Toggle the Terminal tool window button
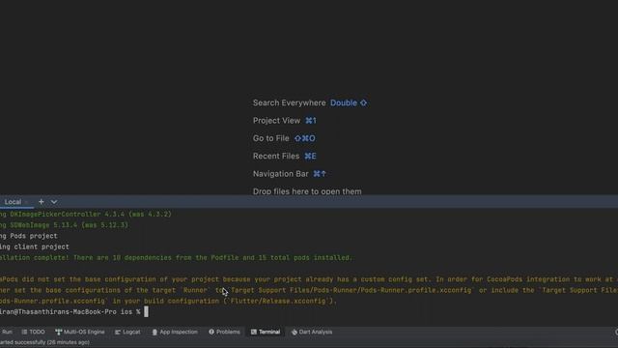The image size is (618, 348). pos(266,332)
